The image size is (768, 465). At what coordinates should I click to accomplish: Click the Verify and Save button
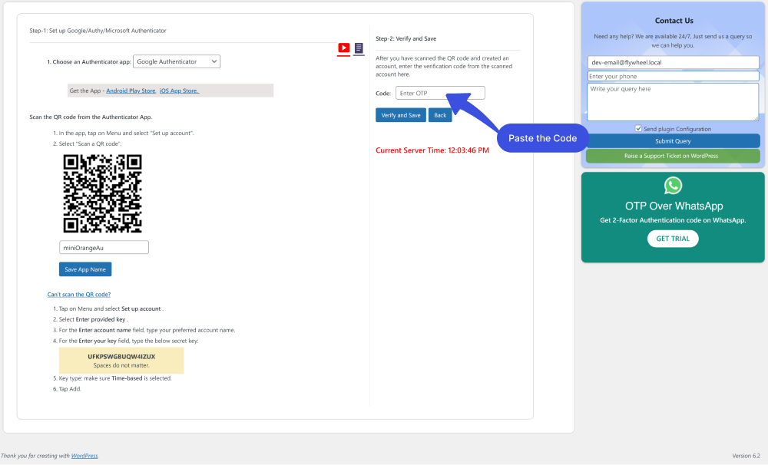pyautogui.click(x=401, y=115)
